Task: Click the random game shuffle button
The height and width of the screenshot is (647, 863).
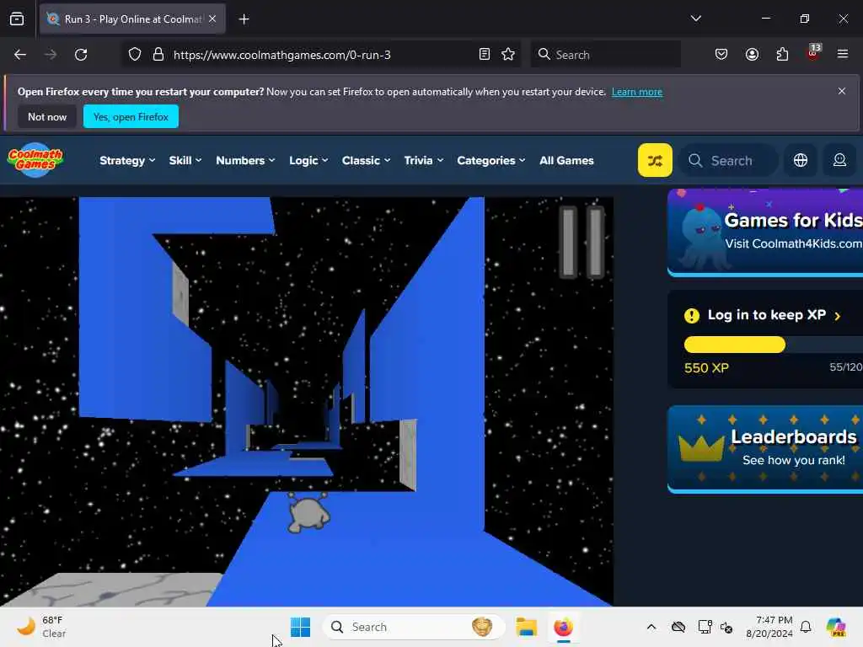Action: (654, 160)
